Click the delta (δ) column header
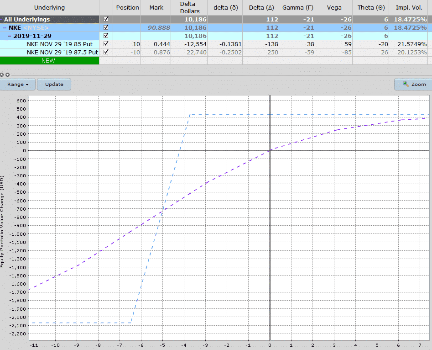Image resolution: width=432 pixels, height=350 pixels. point(225,7)
